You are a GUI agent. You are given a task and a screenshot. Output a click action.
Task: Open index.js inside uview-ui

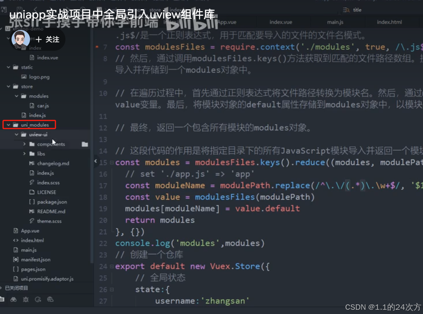45,173
